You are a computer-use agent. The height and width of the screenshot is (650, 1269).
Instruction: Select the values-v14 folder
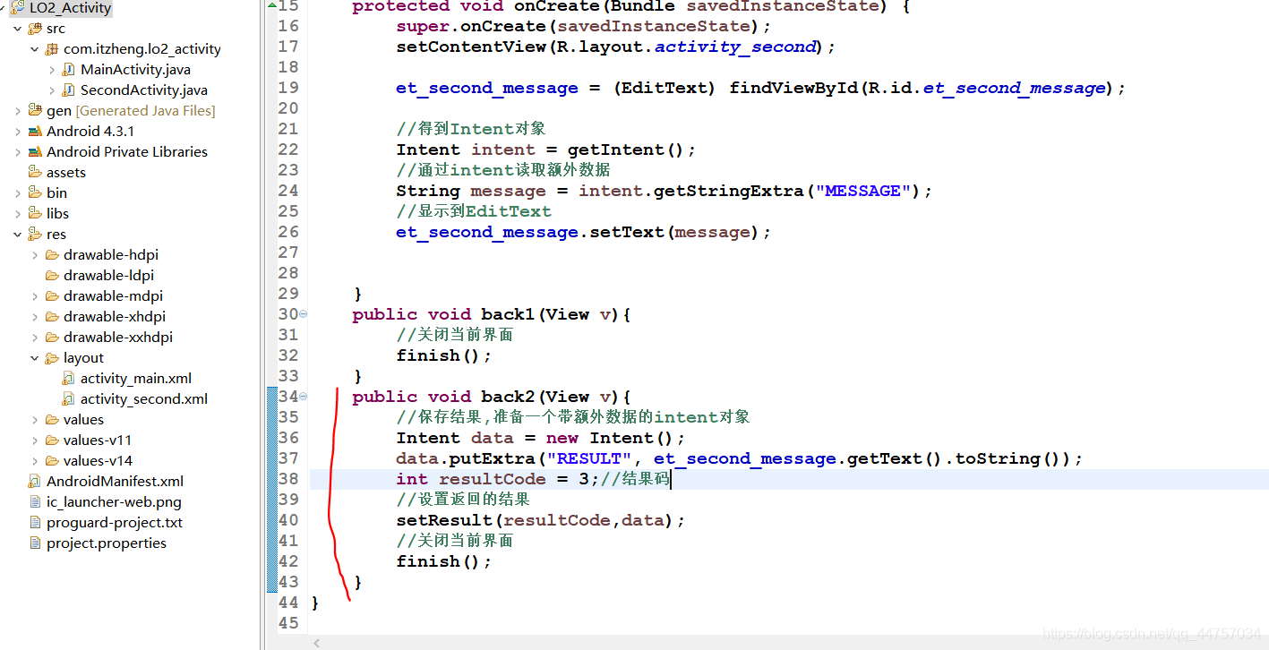point(98,461)
